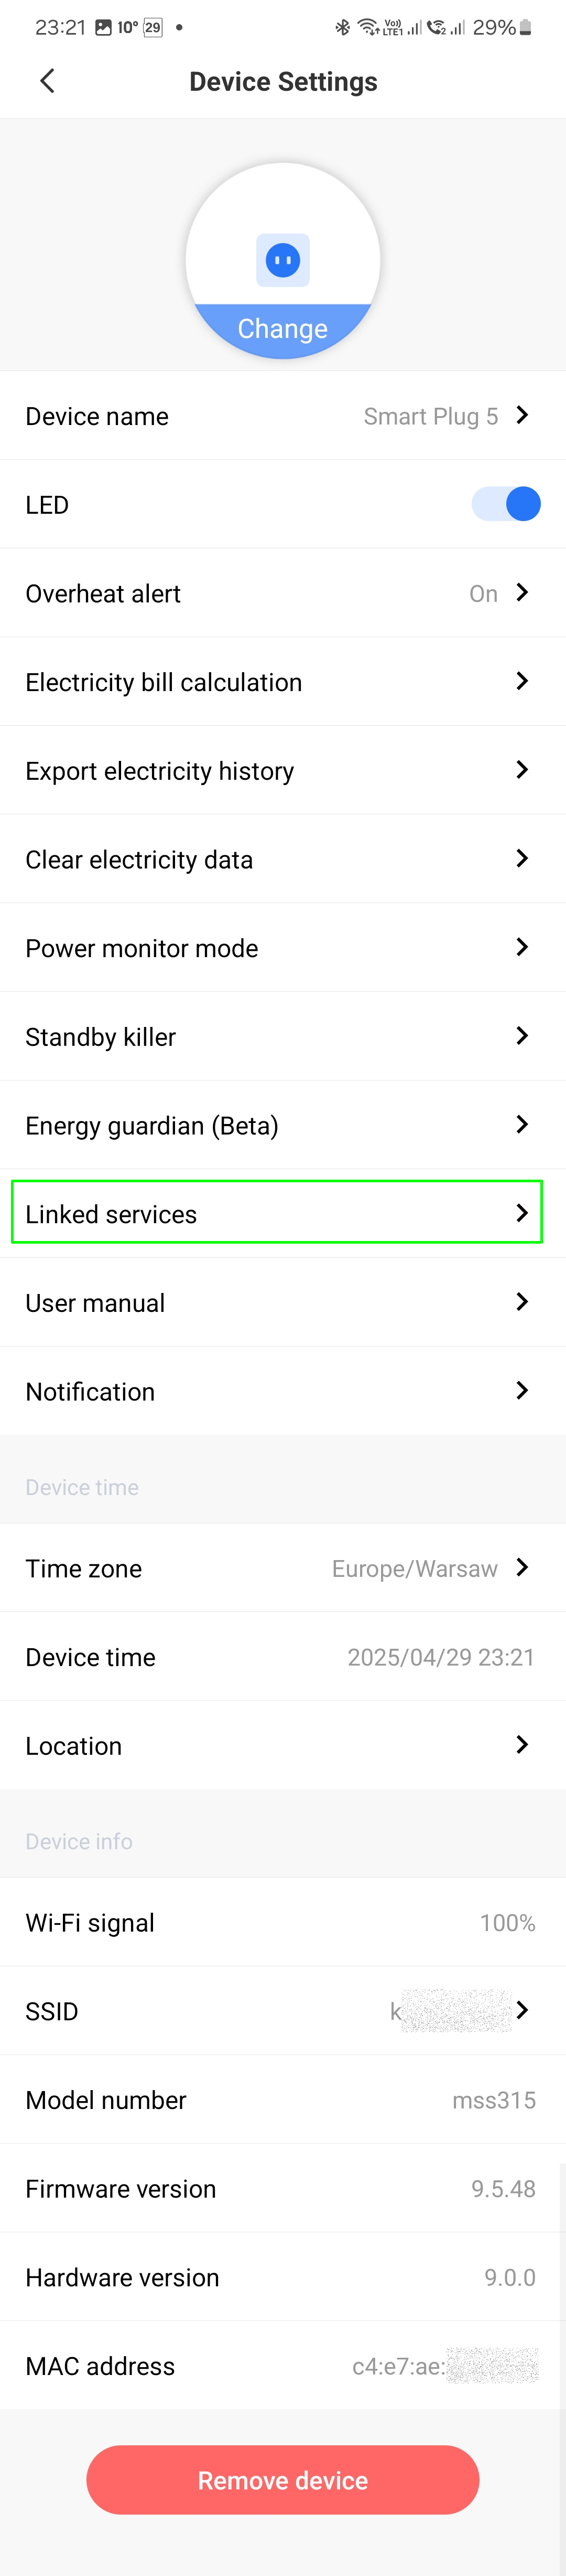
Task: Open Export electricity history
Action: 282,770
